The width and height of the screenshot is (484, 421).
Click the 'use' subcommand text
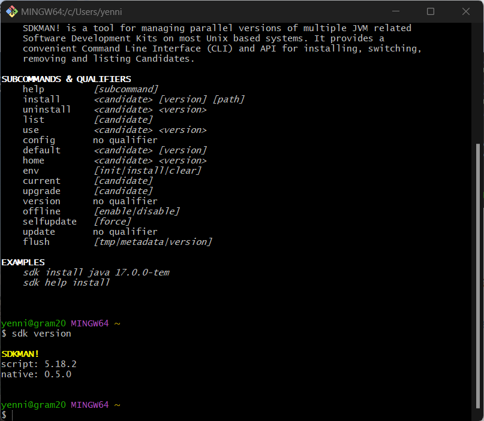click(x=31, y=130)
